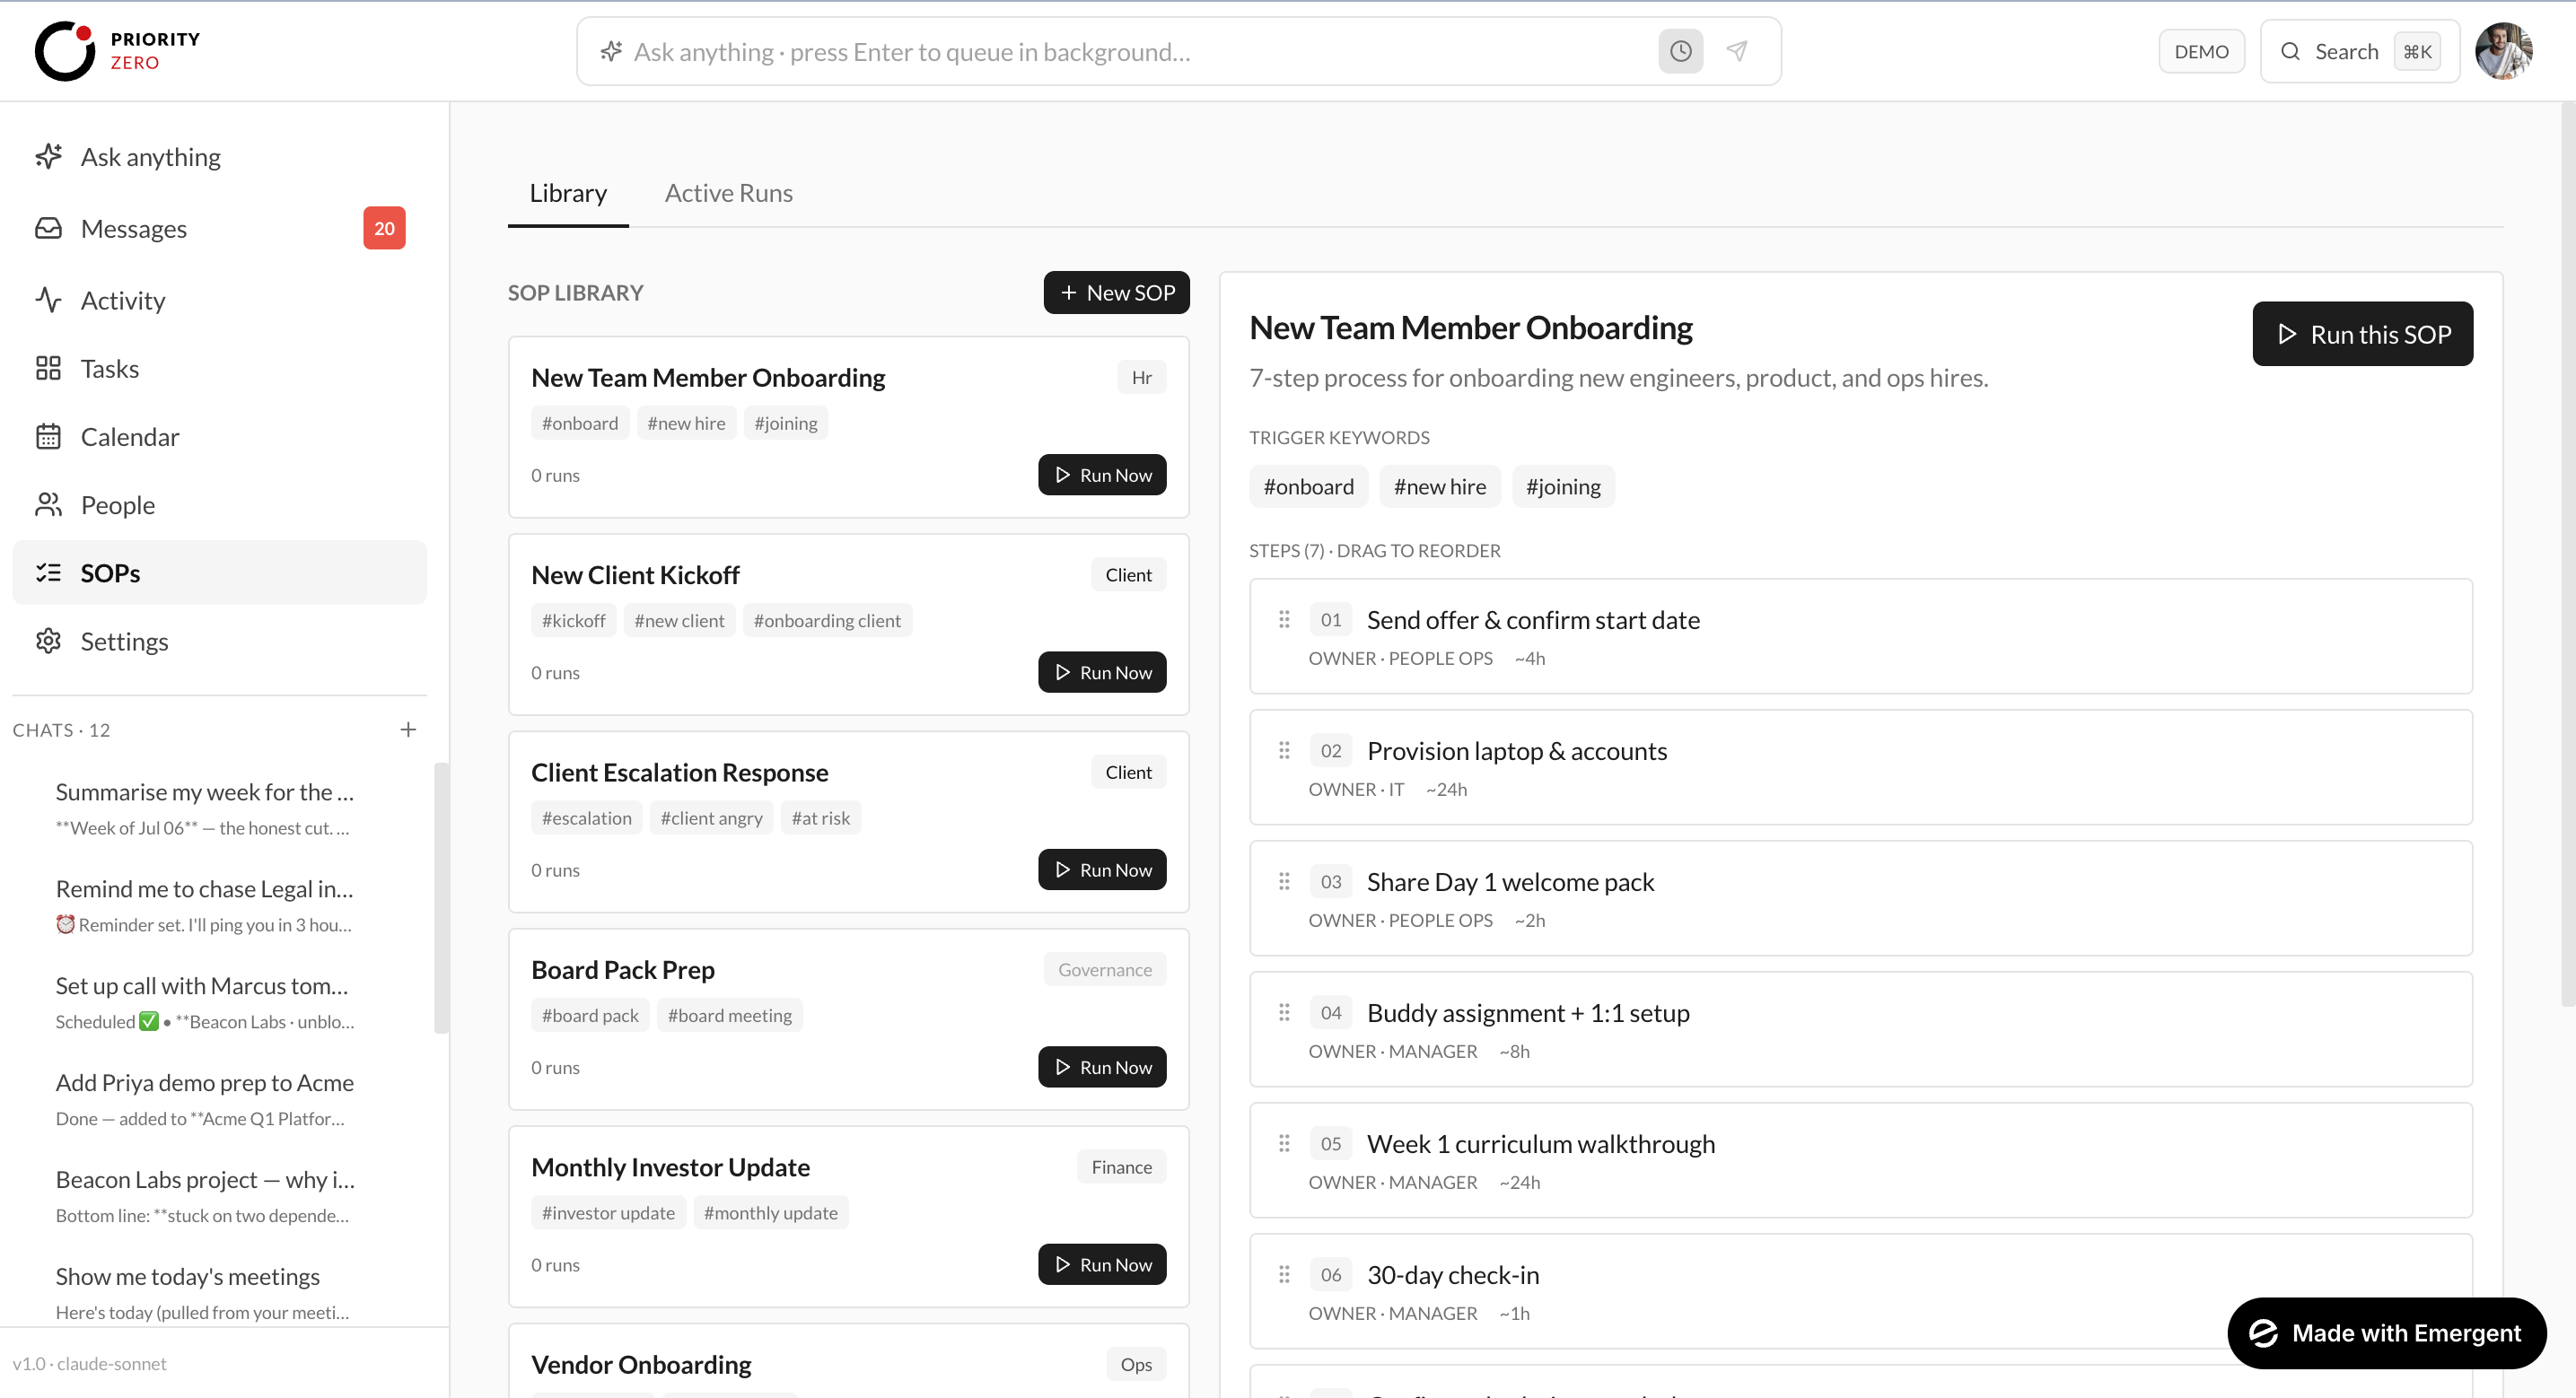This screenshot has height=1398, width=2576.
Task: Click the Finance category tag
Action: [1121, 1167]
